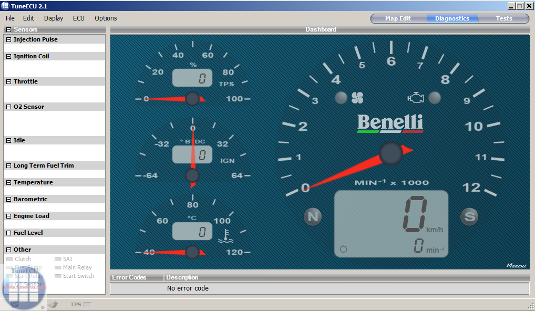Click the S indicator on dashboard
This screenshot has width=535, height=311.
coord(469,216)
